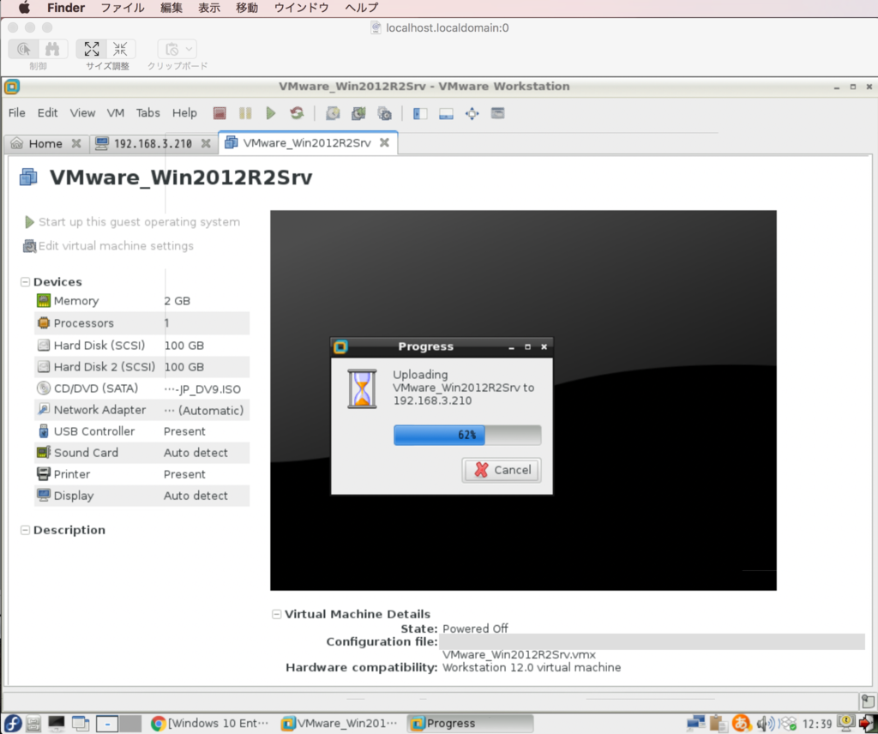Click the shrink size adjustment icon
Screen dimensions: 878x734
(120, 49)
